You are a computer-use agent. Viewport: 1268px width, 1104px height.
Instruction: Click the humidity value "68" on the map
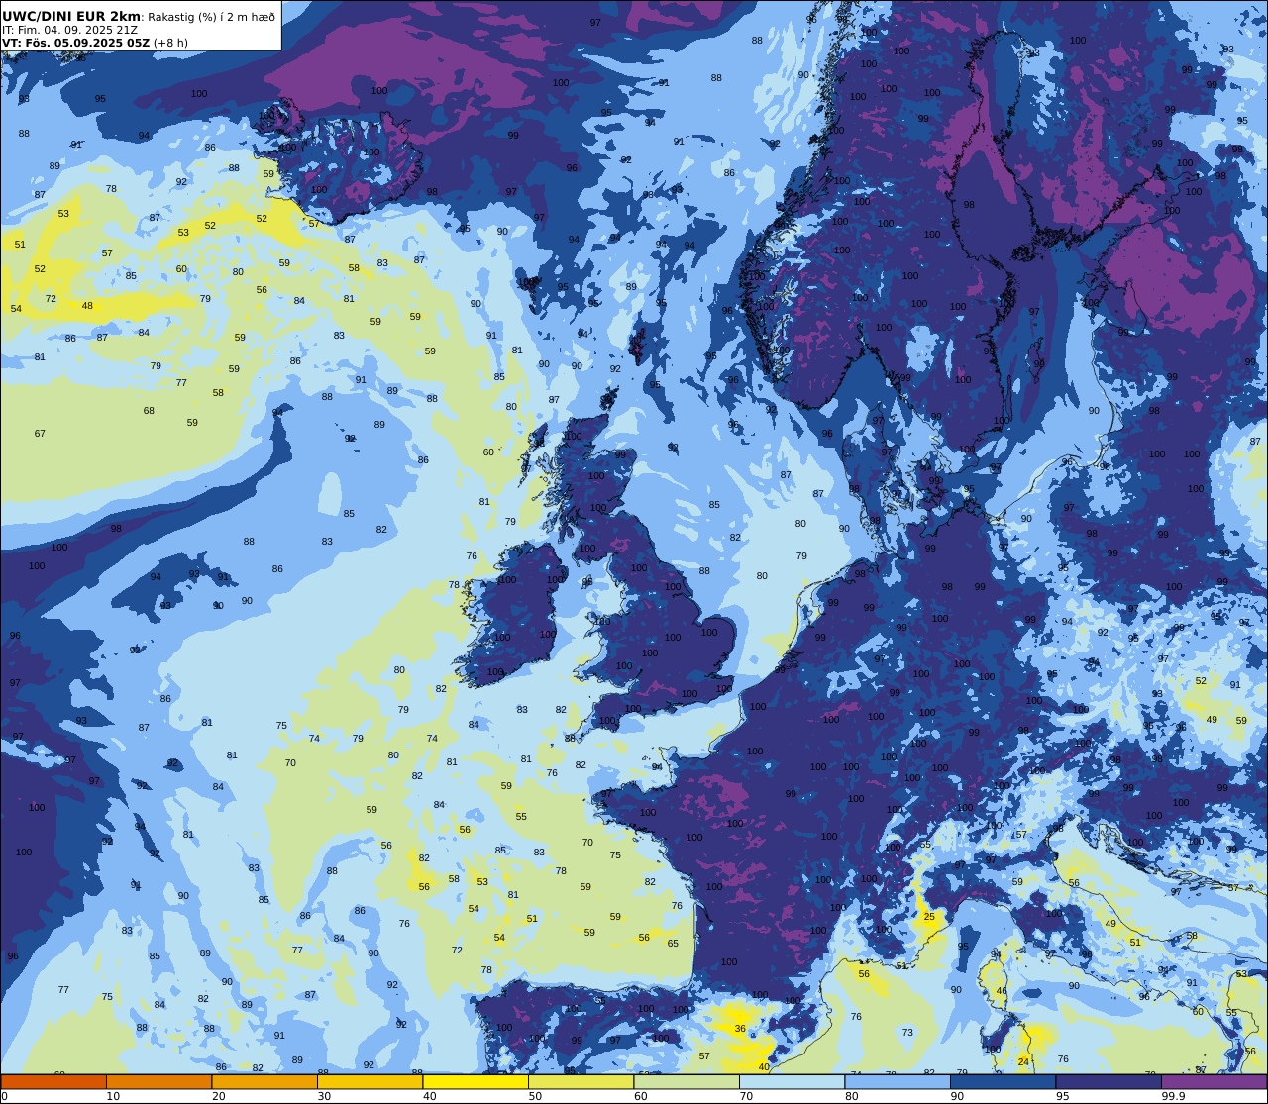(x=149, y=411)
